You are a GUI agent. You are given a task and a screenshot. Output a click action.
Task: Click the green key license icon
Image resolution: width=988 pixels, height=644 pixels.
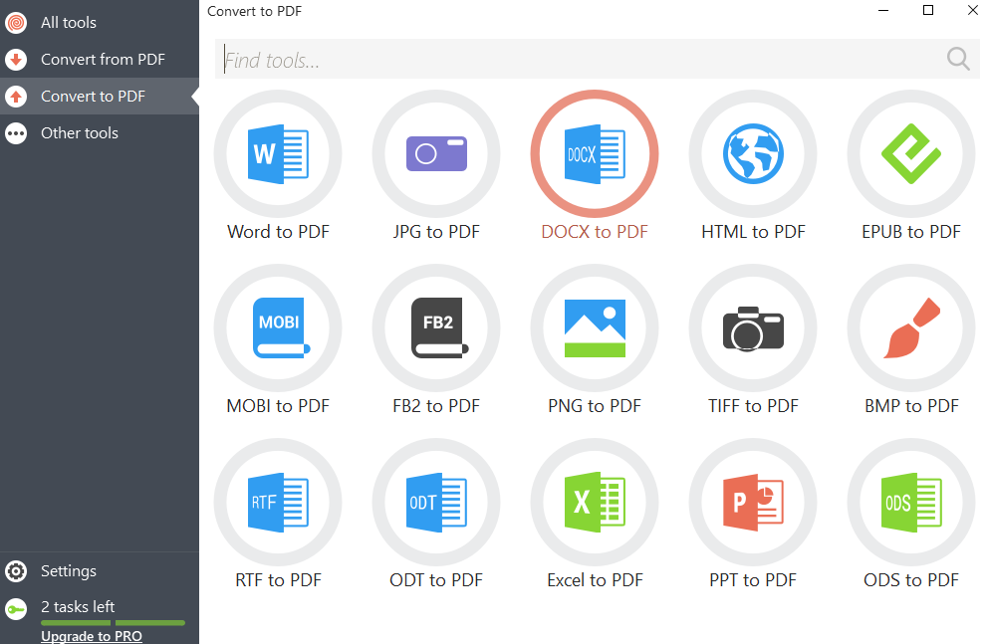point(16,609)
